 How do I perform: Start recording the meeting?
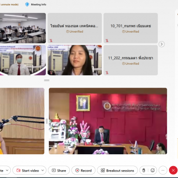click(x=83, y=171)
